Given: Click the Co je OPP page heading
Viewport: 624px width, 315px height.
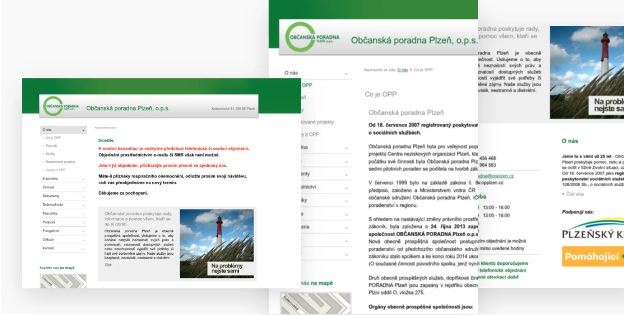Looking at the screenshot, I should (381, 94).
